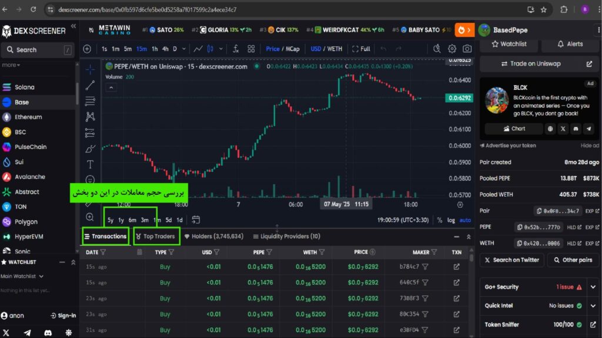Open the Alerts button
The height and width of the screenshot is (338, 602).
(x=570, y=44)
